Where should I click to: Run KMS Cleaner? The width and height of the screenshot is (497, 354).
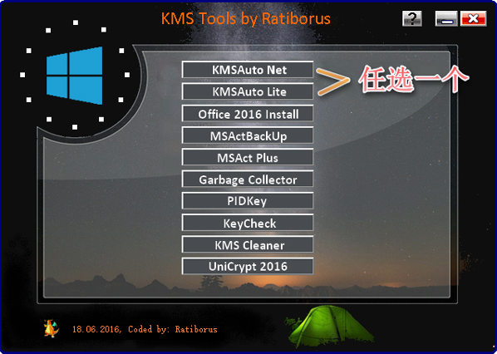[248, 244]
